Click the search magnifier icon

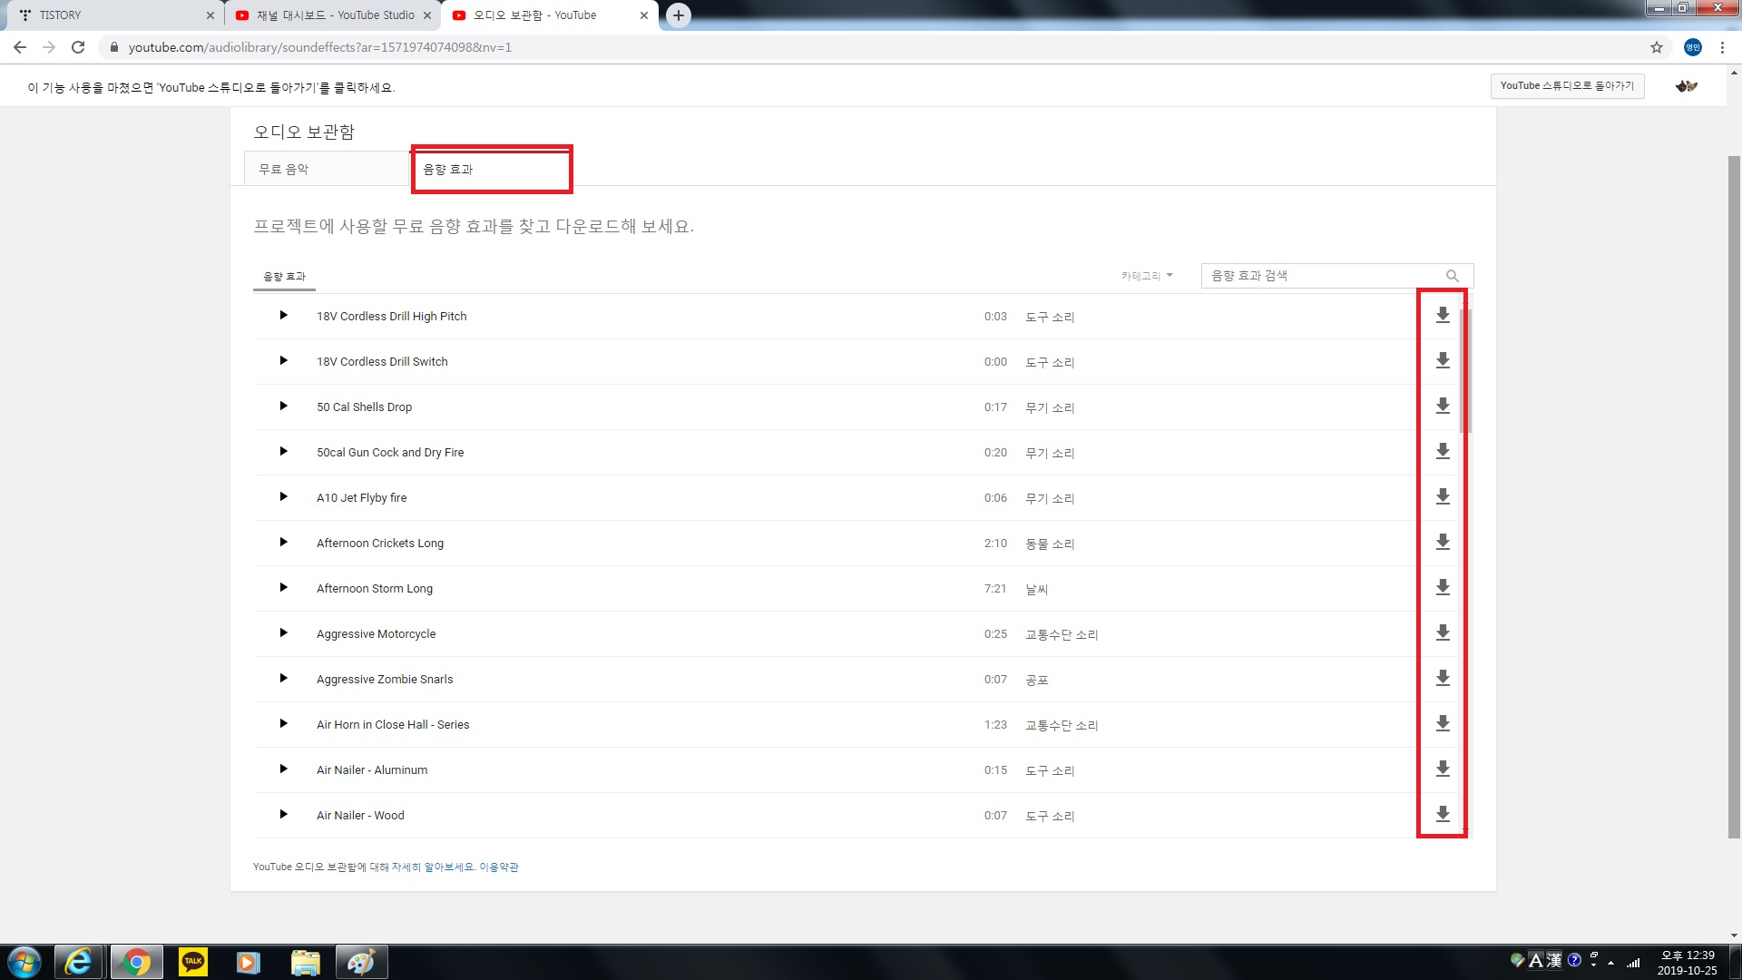tap(1452, 276)
